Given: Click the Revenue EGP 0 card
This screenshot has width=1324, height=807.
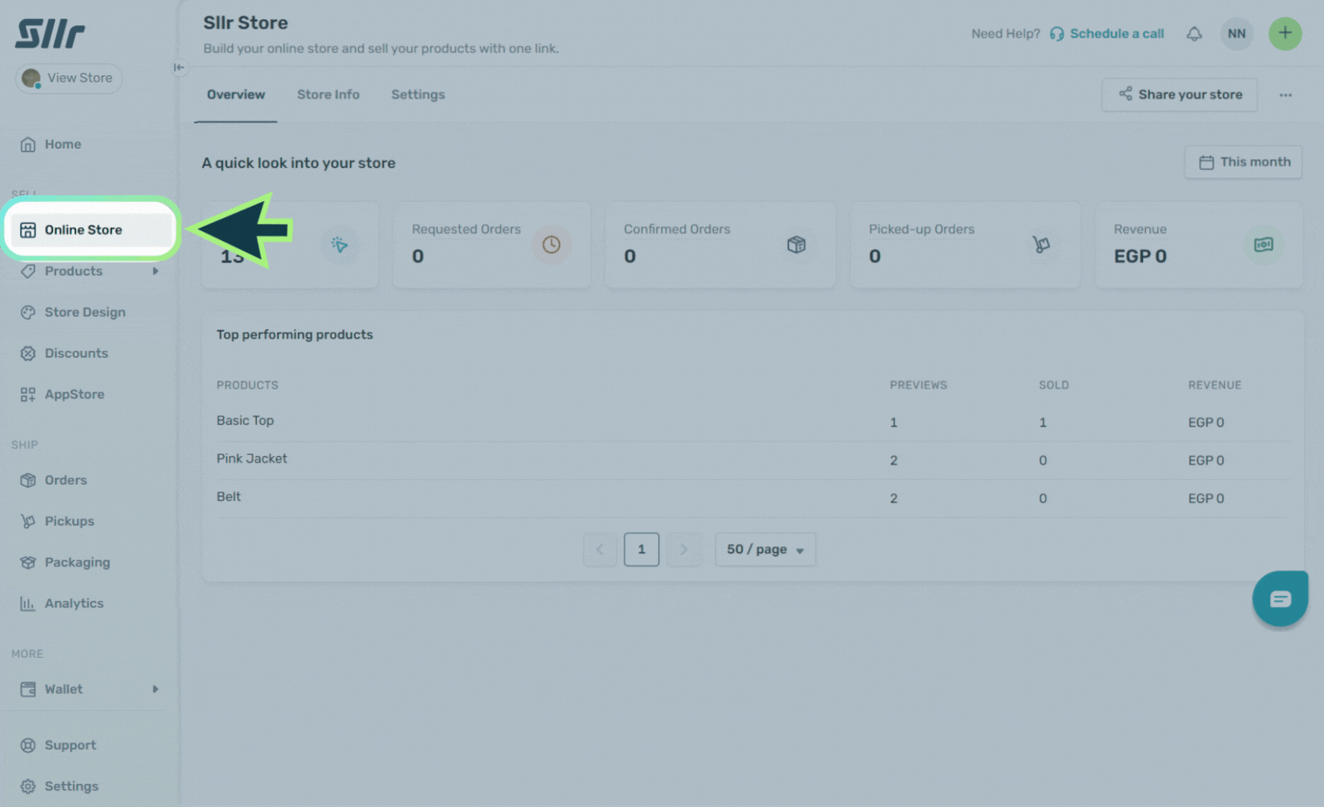Looking at the screenshot, I should click(x=1198, y=245).
